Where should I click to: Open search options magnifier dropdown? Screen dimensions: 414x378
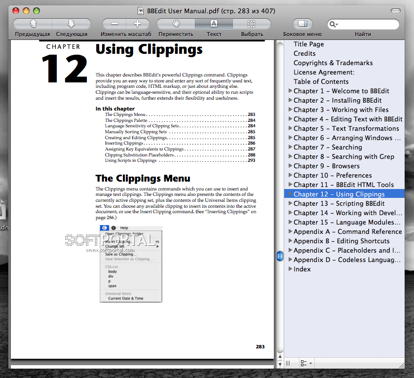334,24
